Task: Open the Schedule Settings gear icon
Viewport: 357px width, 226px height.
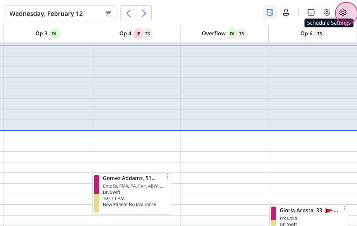Action: click(x=342, y=12)
